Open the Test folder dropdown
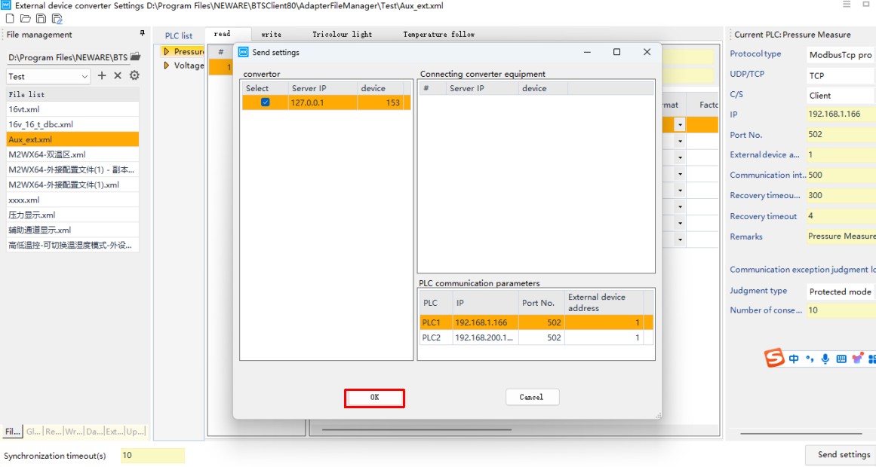Image resolution: width=876 pixels, height=467 pixels. (84, 77)
